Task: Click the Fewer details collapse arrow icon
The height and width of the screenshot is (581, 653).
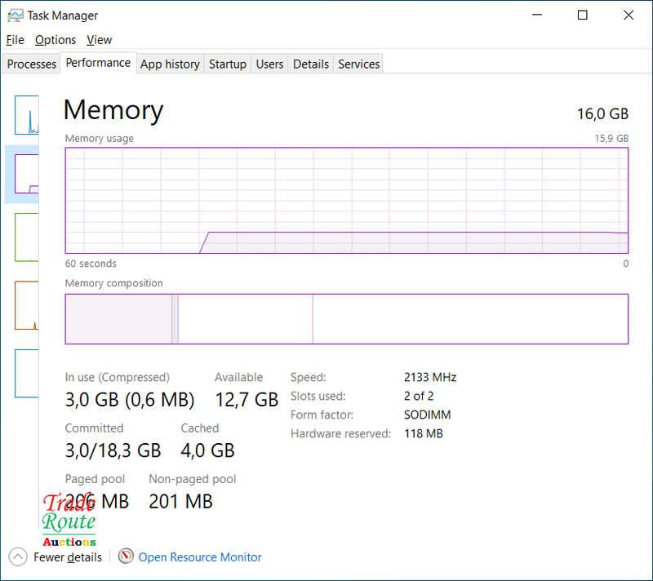Action: (x=18, y=557)
